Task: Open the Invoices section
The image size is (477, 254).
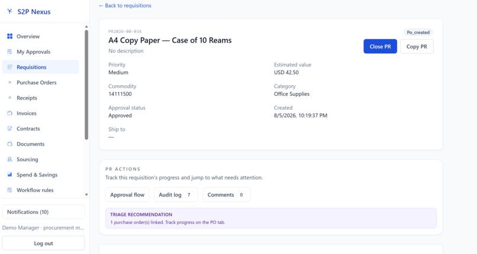Action: point(40,113)
